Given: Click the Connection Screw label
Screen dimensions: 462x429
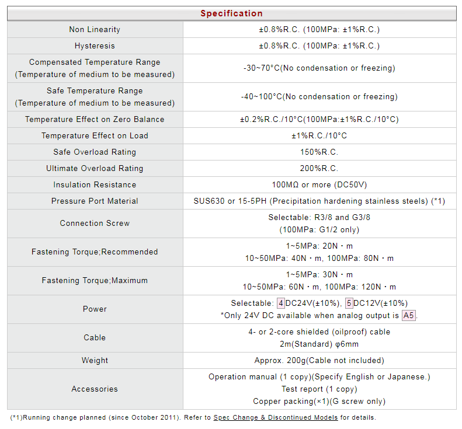Looking at the screenshot, I should coord(95,223).
